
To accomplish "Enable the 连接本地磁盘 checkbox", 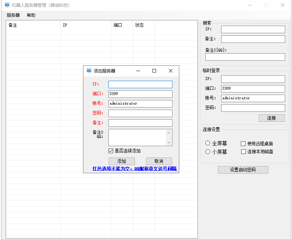I will [x=243, y=152].
